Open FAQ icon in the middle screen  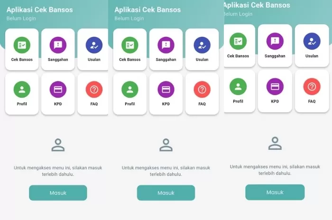click(x=202, y=89)
